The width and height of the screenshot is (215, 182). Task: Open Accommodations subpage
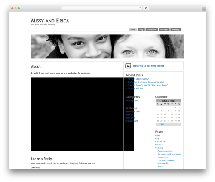(x=165, y=151)
